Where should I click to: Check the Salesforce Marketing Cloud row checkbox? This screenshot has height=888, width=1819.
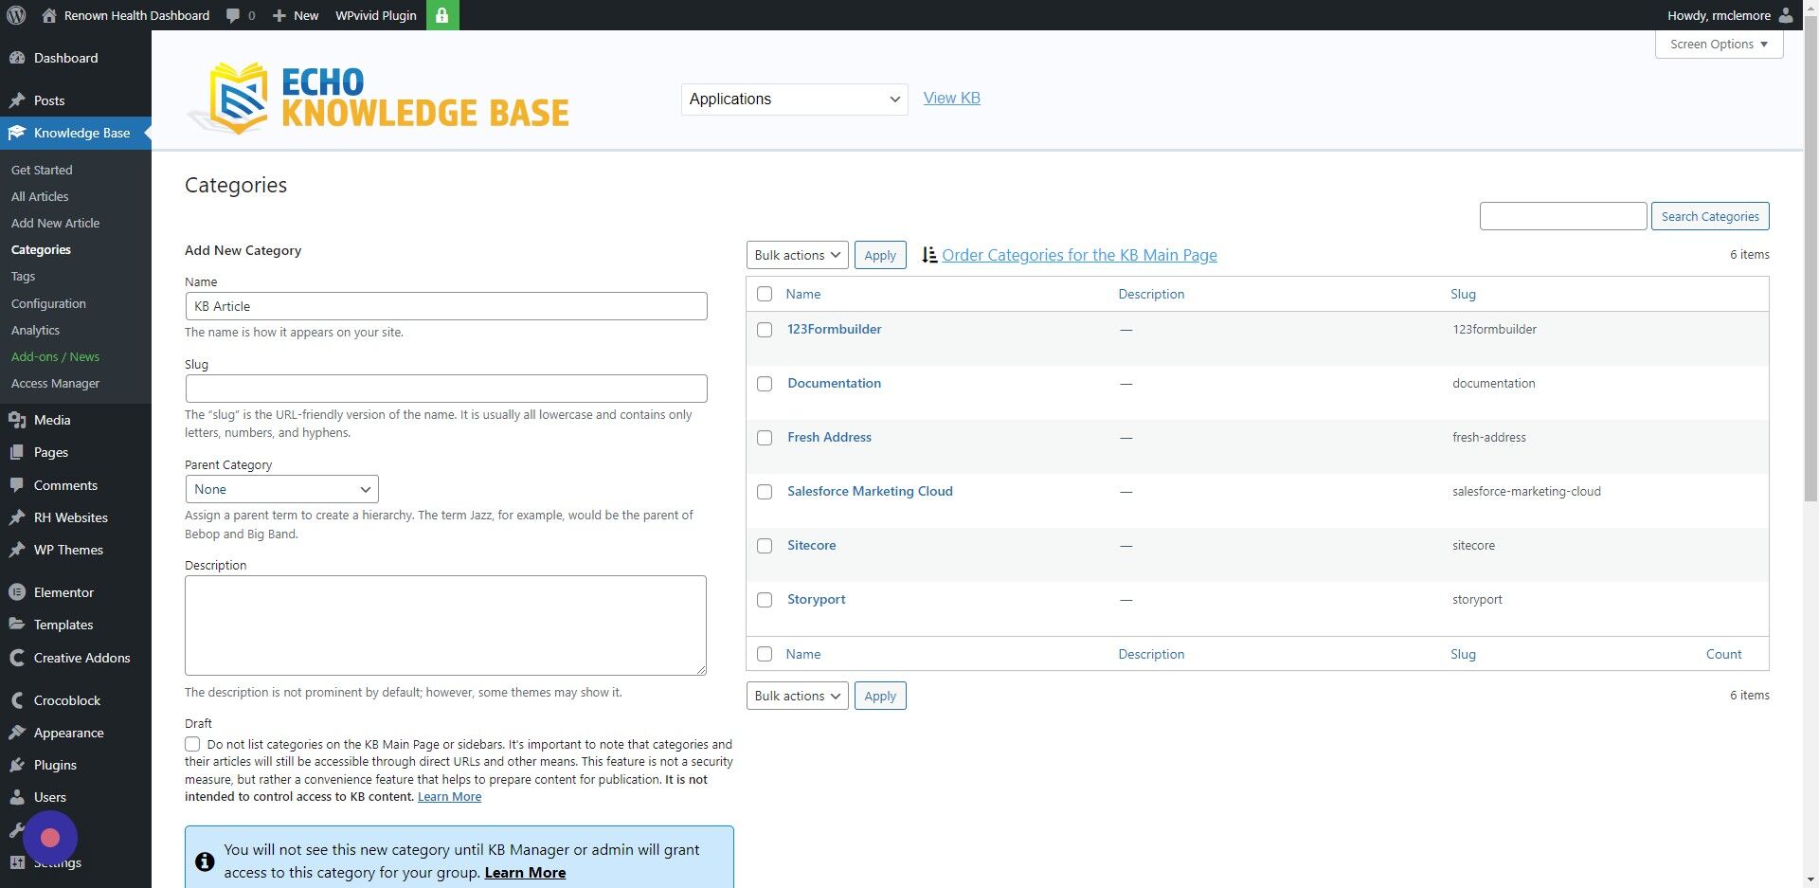point(765,492)
